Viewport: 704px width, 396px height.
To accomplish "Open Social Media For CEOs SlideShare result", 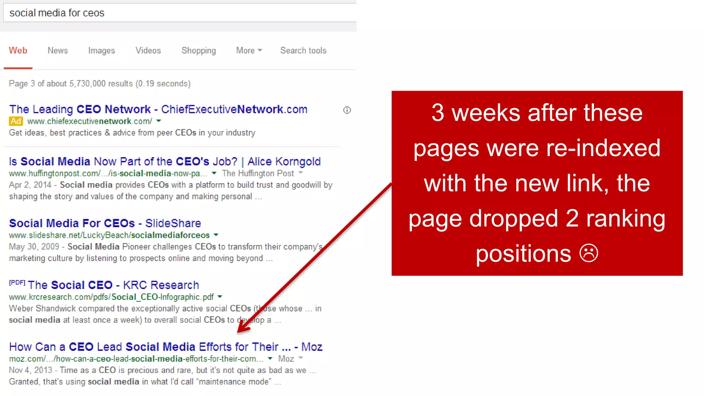I will 105,223.
